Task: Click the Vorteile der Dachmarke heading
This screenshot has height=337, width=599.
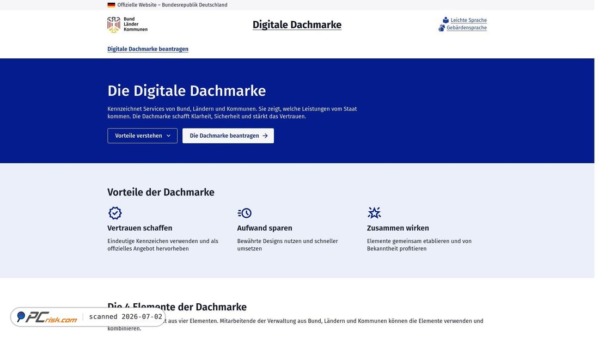Action: pos(161,192)
